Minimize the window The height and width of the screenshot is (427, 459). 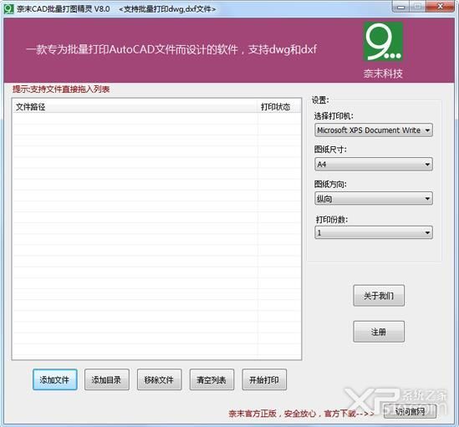tap(401, 7)
